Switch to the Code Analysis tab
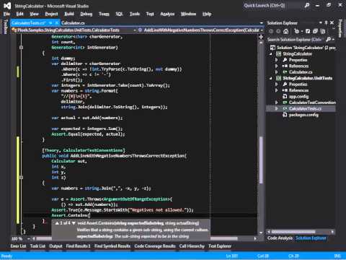 tap(280, 238)
